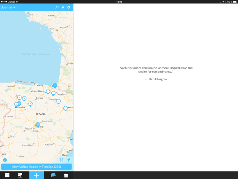
Task: Select the pin southeast of Logroño
Action: [x=59, y=101]
